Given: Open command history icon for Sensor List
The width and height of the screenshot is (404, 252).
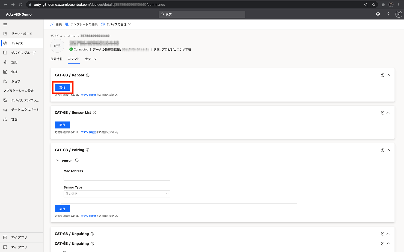Looking at the screenshot, I should (x=382, y=113).
